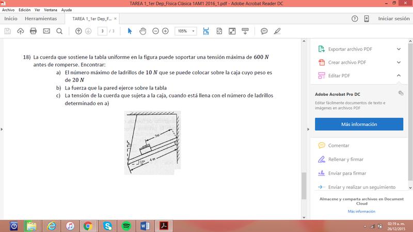Switch to the Herramientas tab
413x232 pixels.
coord(41,18)
